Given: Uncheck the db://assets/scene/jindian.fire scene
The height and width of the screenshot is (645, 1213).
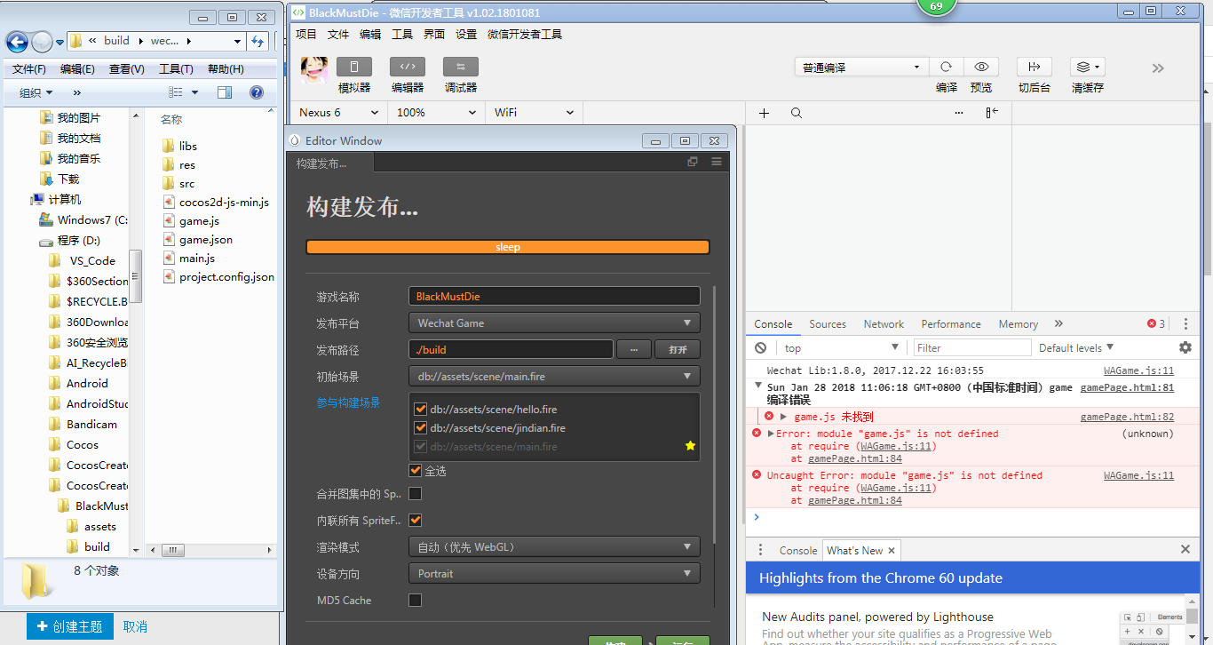Looking at the screenshot, I should [421, 428].
